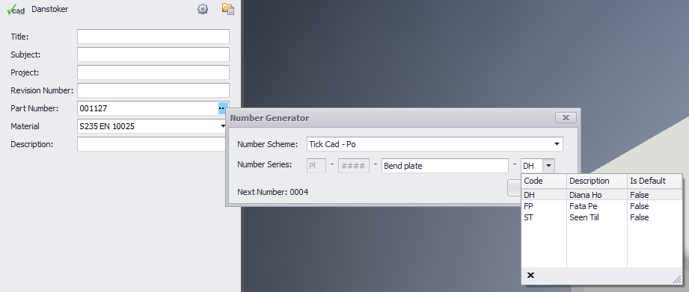The image size is (689, 292).
Task: Select the FP code row
Action: (x=601, y=206)
